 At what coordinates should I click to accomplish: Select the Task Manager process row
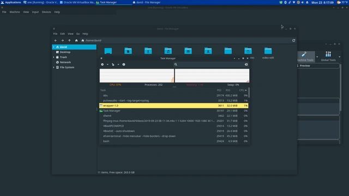pyautogui.click(x=173, y=111)
